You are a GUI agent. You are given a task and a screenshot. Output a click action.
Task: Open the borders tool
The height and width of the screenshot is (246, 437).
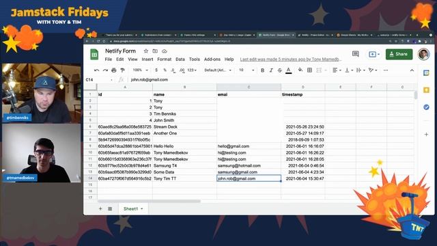pyautogui.click(x=309, y=70)
